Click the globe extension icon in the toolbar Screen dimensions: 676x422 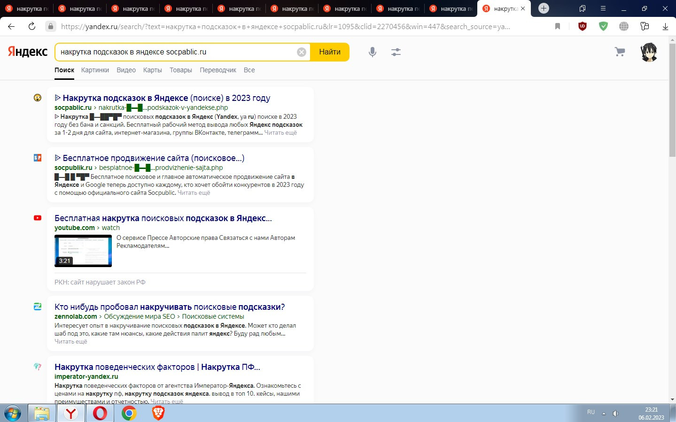[x=624, y=26]
